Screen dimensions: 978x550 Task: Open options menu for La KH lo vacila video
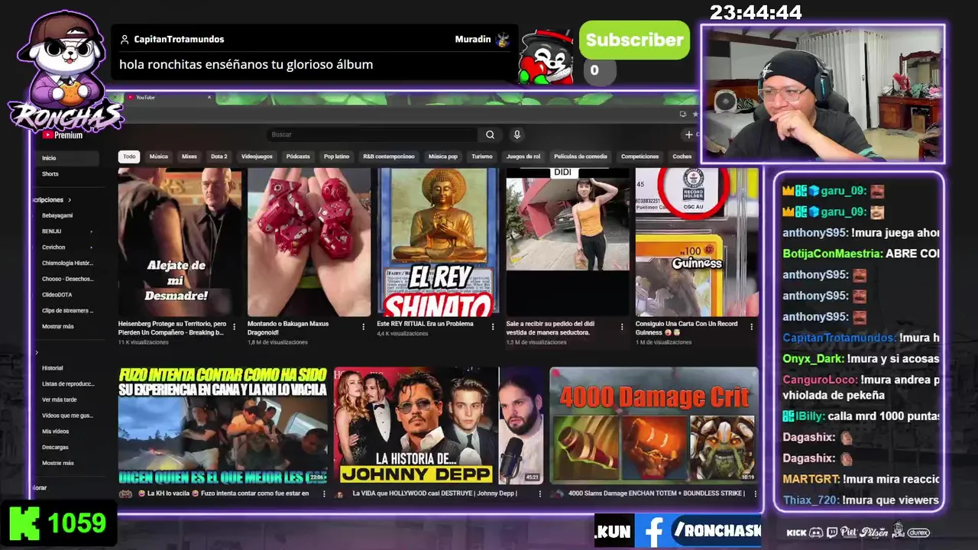324,494
